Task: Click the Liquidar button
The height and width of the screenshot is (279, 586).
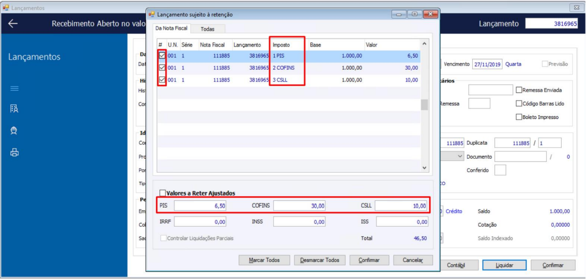Action: (504, 265)
